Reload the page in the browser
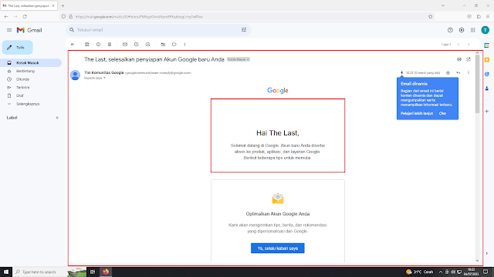Screen dimensions: 494x277 click(x=25, y=17)
